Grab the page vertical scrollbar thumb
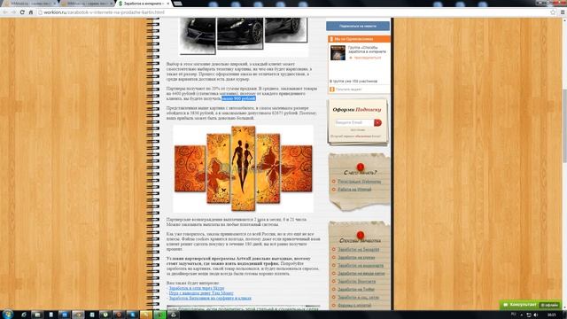567x319 pixels. 564,125
